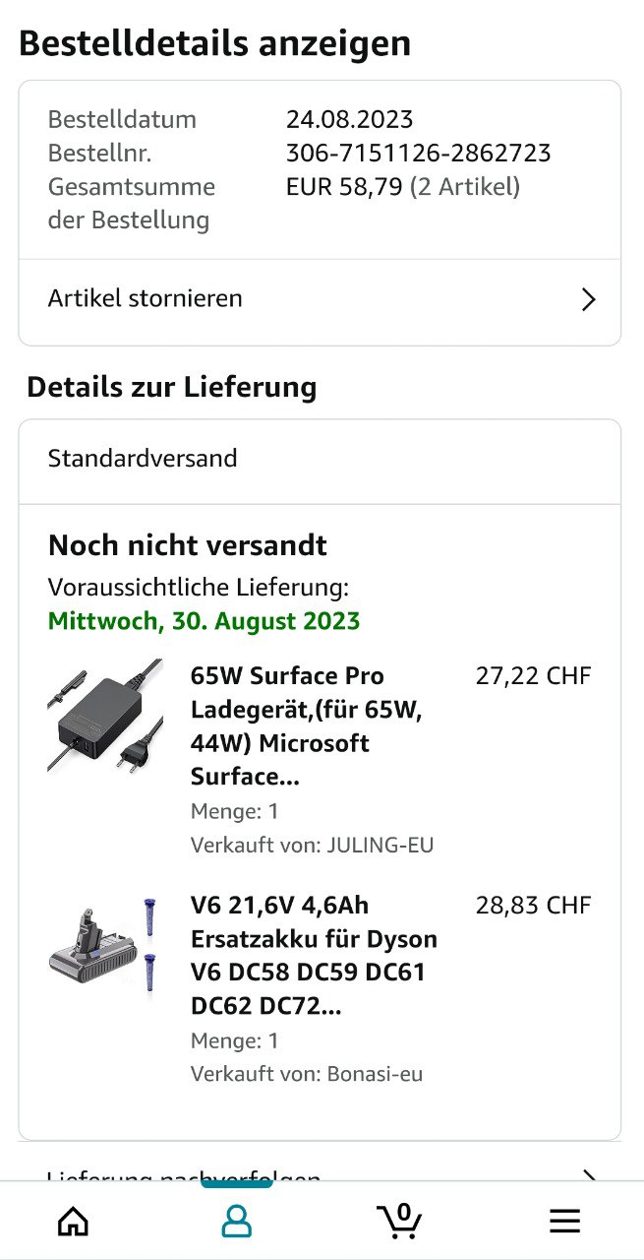Image resolution: width=644 pixels, height=1260 pixels.
Task: Open the hamburger menu
Action: (x=564, y=1222)
